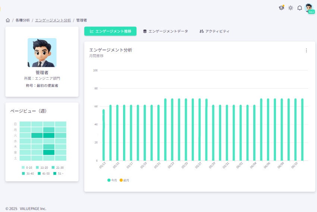This screenshot has width=317, height=212.
Task: Click the binoculars icon beside アクティビティ
Action: [x=201, y=31]
